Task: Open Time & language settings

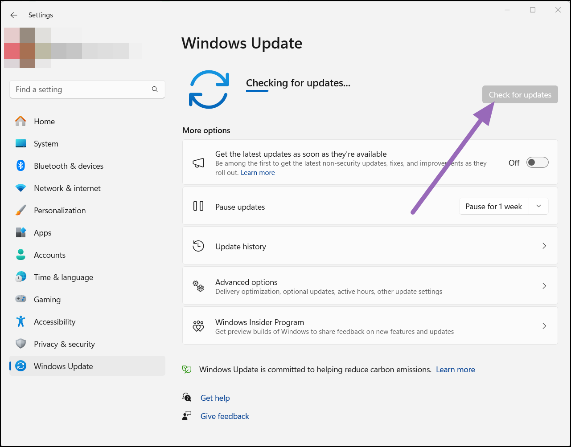Action: point(63,277)
